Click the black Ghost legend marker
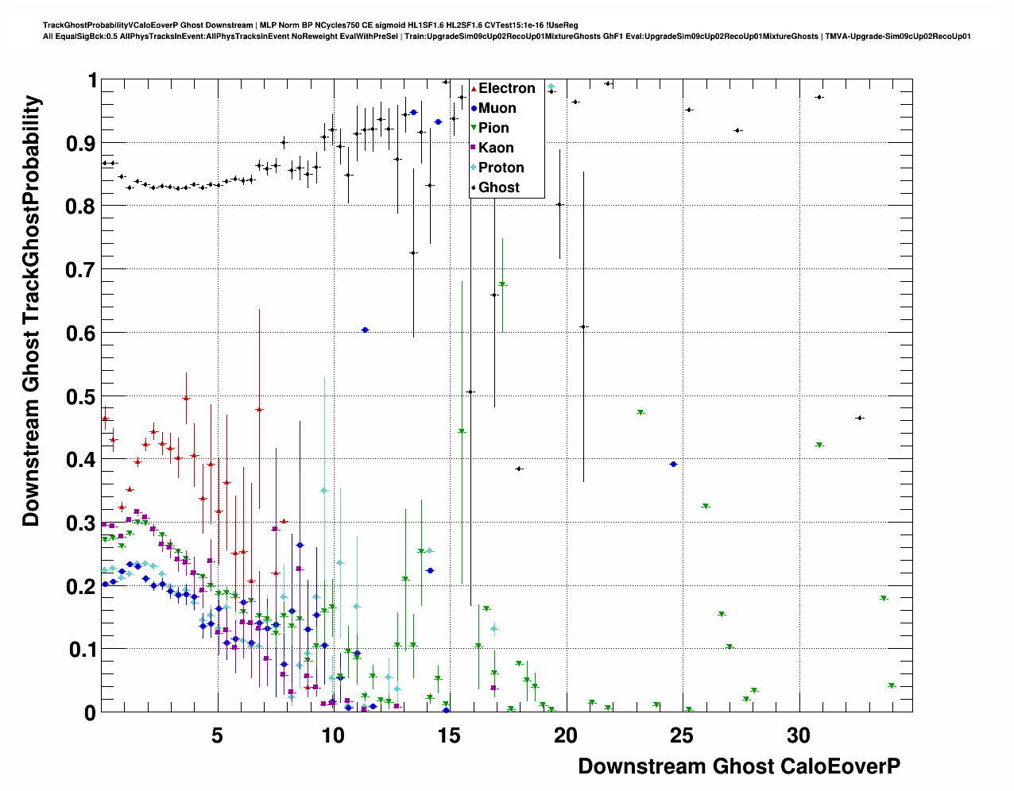The width and height of the screenshot is (1014, 791). coord(474,187)
